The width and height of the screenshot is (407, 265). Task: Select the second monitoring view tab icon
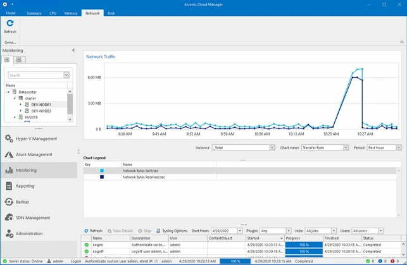19,59
